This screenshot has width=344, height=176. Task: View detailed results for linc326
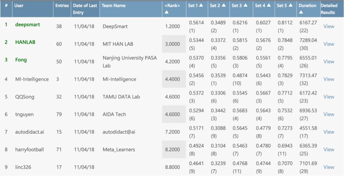click(x=328, y=167)
